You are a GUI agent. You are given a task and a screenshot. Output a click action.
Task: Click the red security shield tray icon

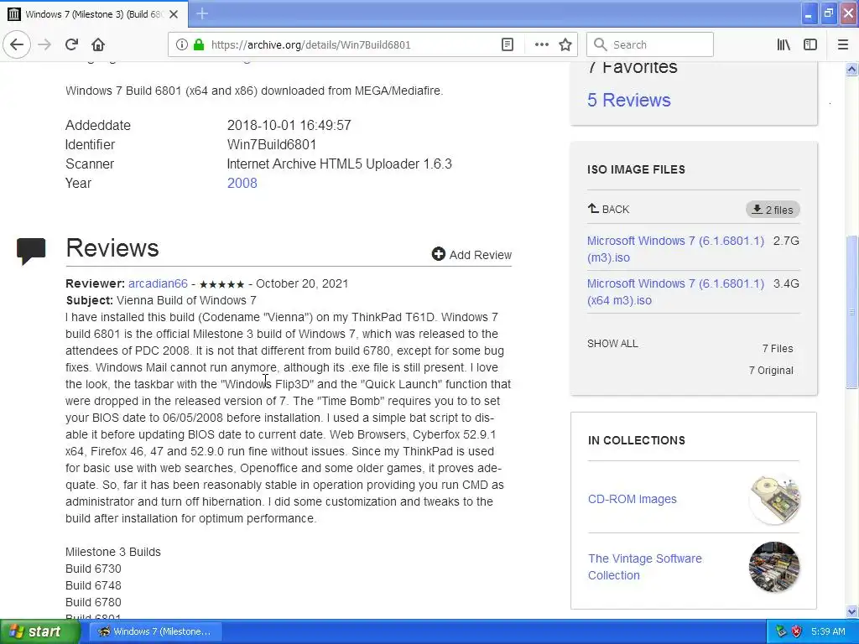(x=796, y=631)
